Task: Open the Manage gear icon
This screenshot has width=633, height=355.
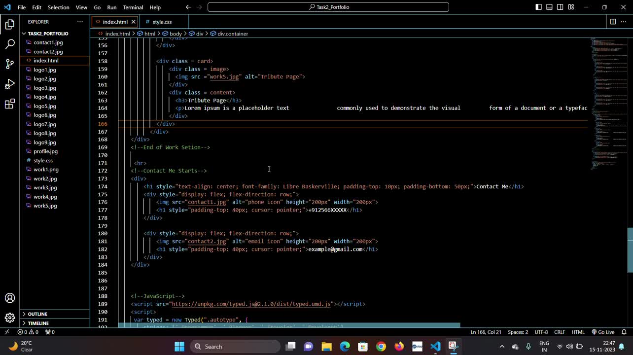Action: (x=10, y=318)
